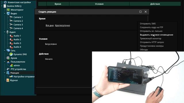Select the Audio 2 muted speaker icon
The height and width of the screenshot is (103, 184).
11,39
